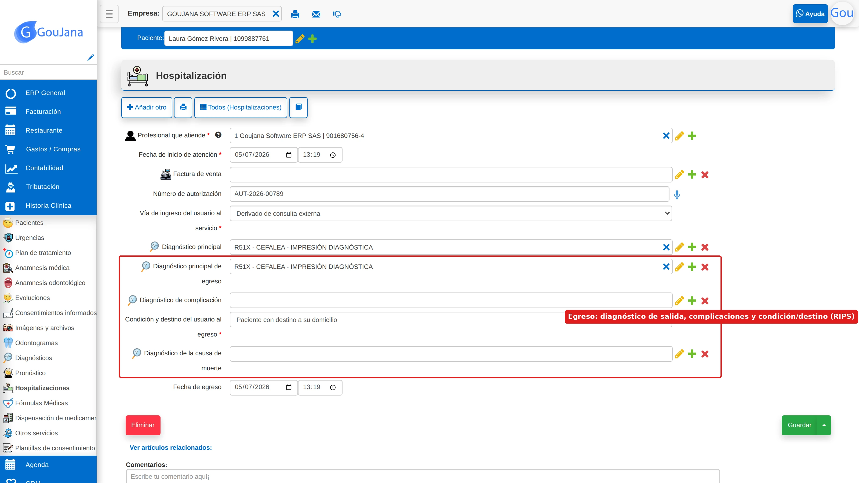Open Pacientes in sidebar

click(29, 223)
